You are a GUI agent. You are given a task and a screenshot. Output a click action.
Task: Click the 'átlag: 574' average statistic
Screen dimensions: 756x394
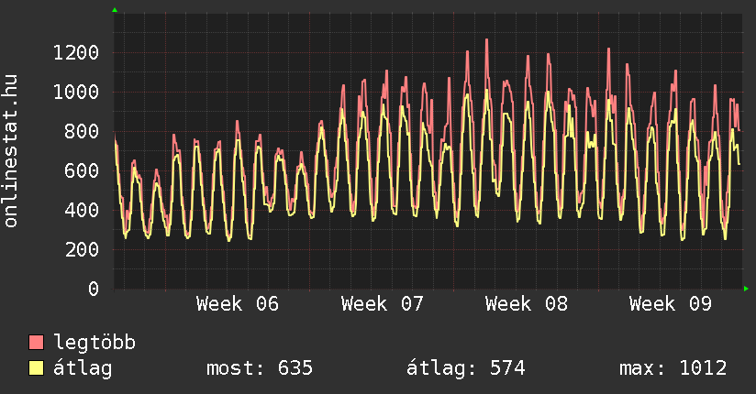[465, 368]
